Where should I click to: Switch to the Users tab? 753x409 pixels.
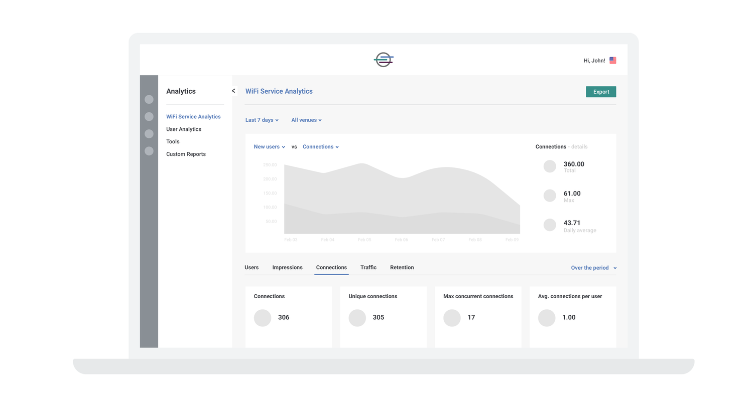[252, 267]
